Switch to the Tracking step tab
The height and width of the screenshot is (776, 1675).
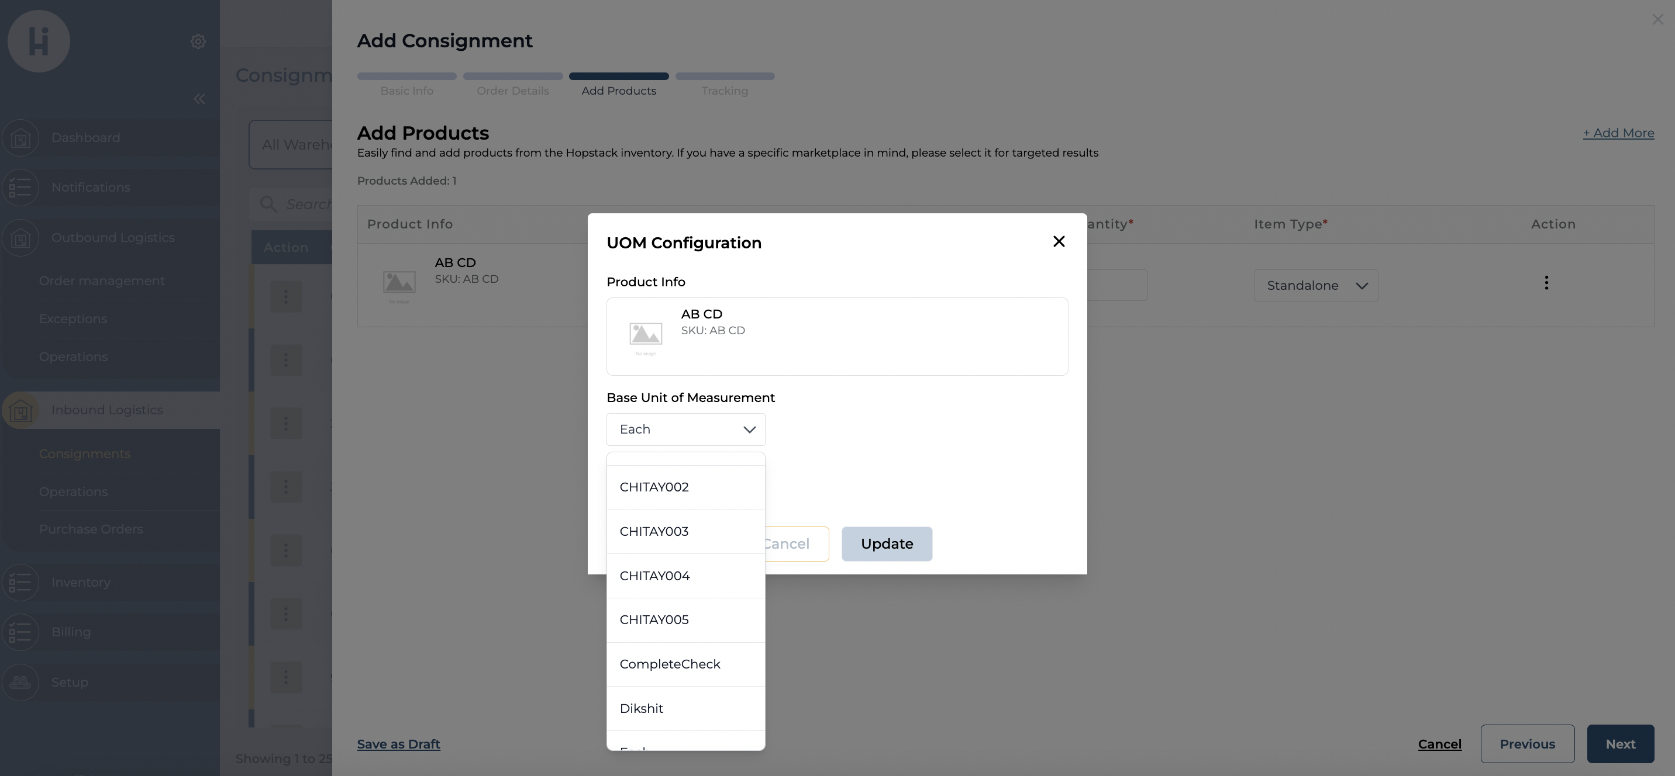tap(725, 91)
